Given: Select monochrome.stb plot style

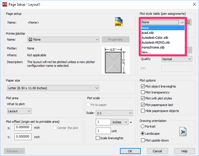Looking at the screenshot, I should point(163,47).
